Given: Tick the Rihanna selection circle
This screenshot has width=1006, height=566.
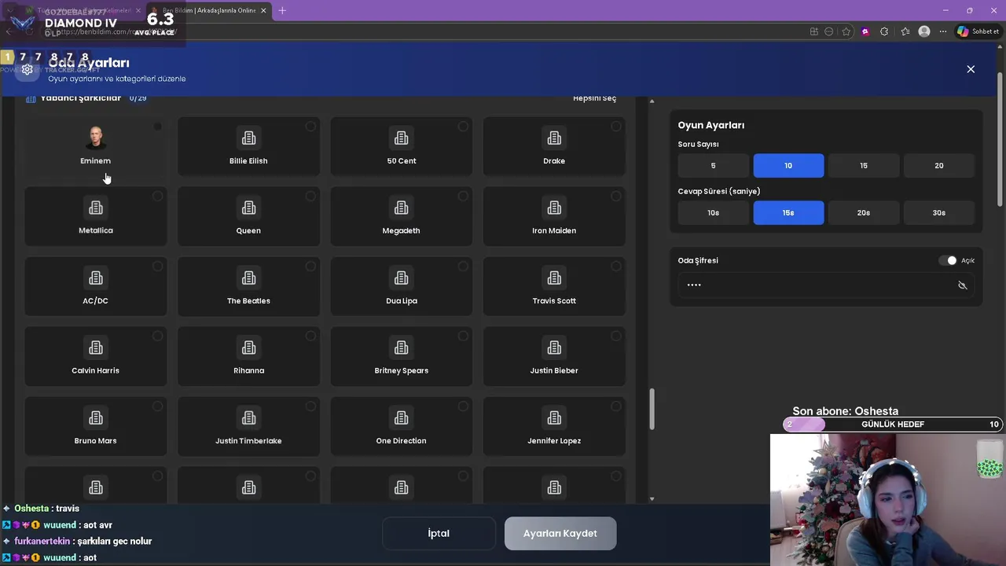Looking at the screenshot, I should pyautogui.click(x=310, y=336).
